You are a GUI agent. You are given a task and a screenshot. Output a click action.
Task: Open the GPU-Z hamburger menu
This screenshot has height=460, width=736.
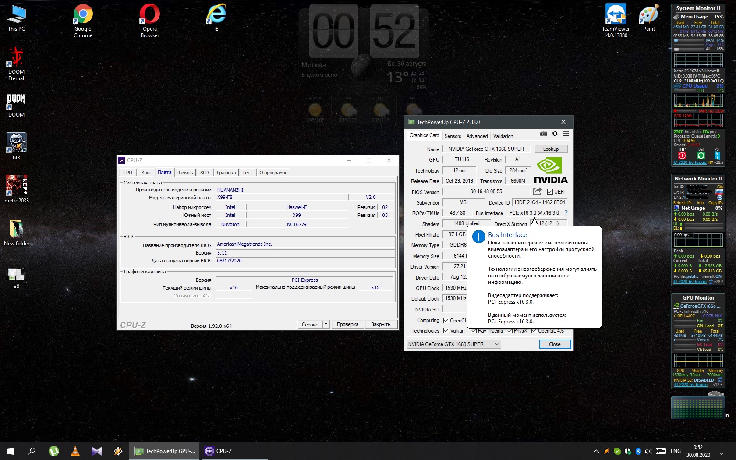pos(566,134)
